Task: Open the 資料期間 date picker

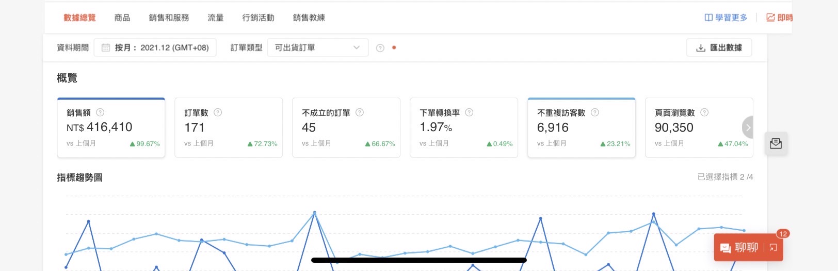Action: (155, 47)
